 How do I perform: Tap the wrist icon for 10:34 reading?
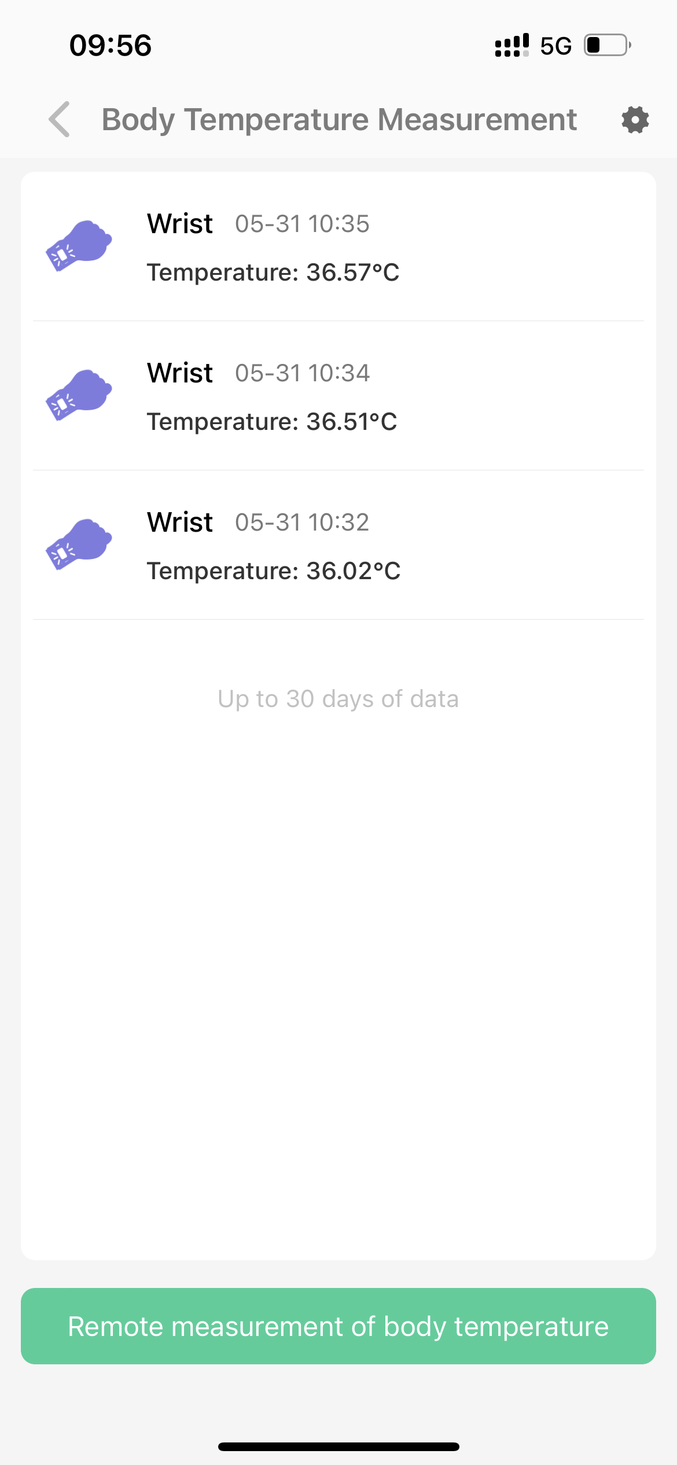pos(79,395)
